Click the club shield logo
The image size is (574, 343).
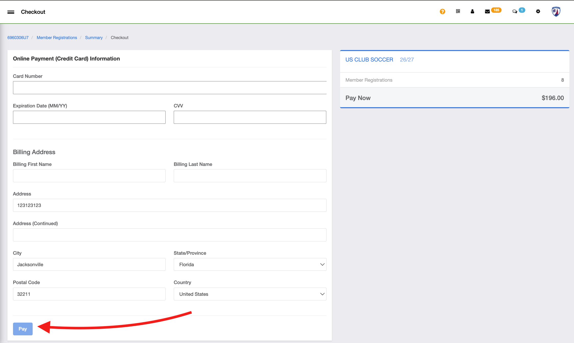556,11
